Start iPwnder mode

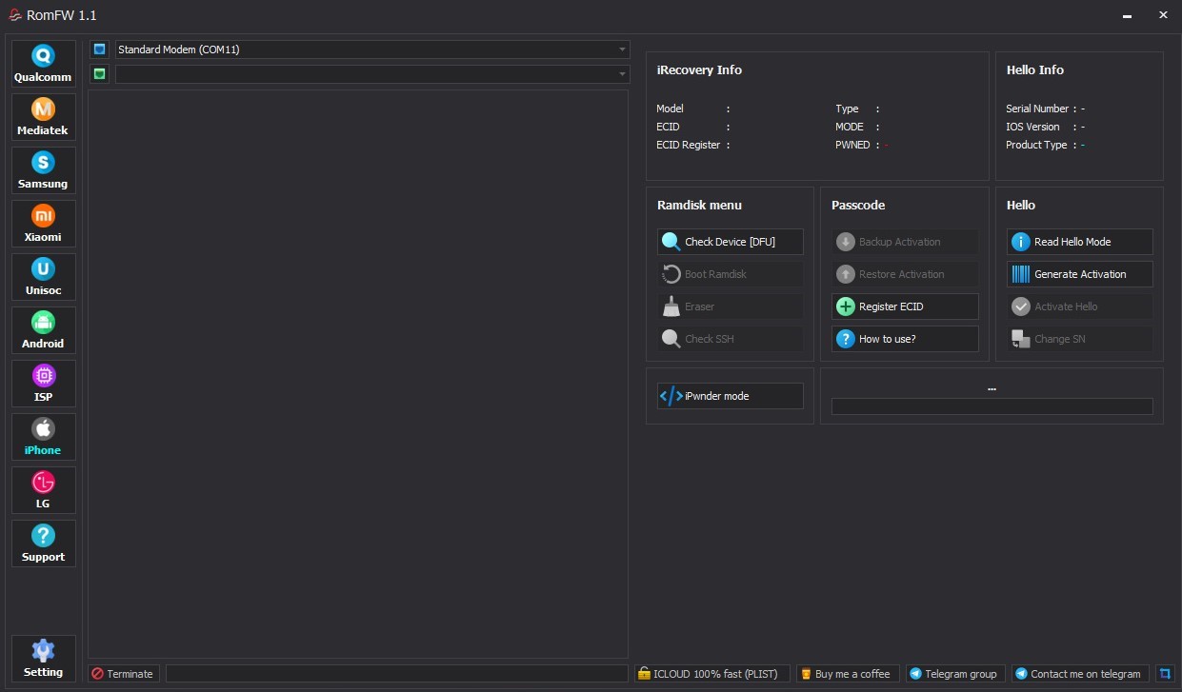730,396
